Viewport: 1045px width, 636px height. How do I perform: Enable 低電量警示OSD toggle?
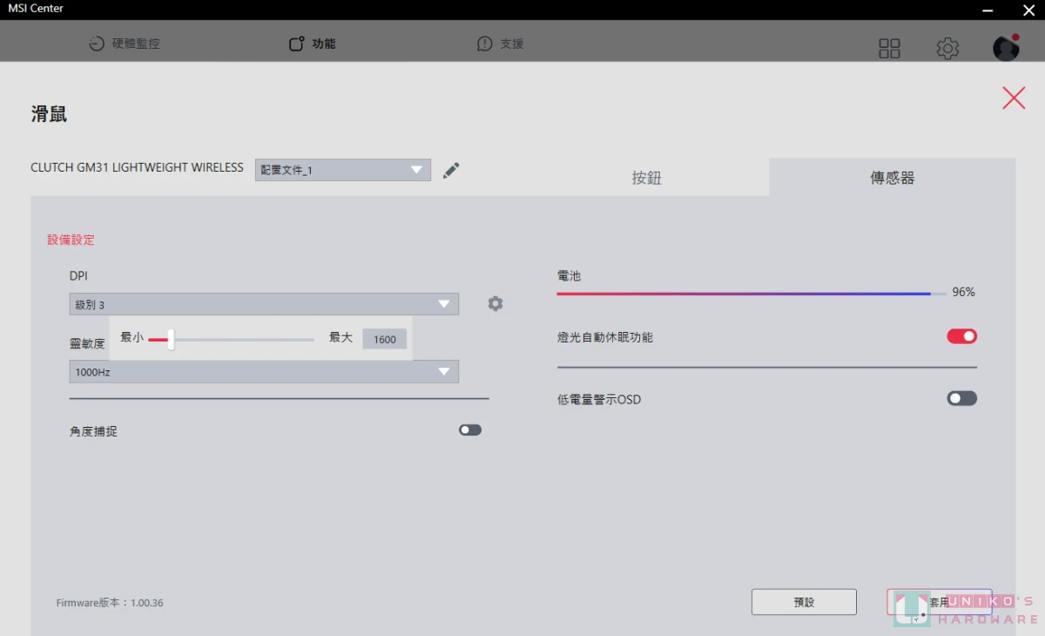coord(962,398)
